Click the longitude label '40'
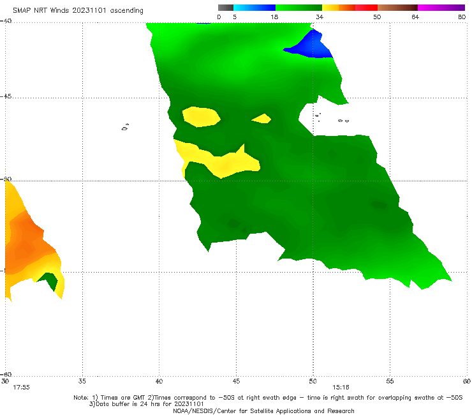The height and width of the screenshot is (415, 472). 159,381
